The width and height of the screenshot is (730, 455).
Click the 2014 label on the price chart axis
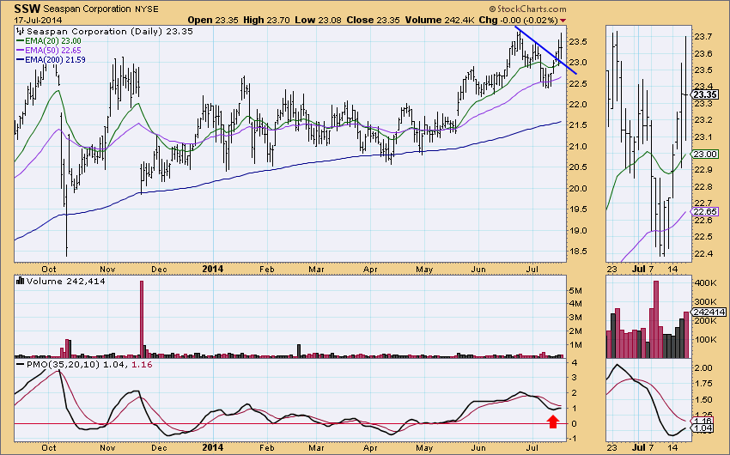pyautogui.click(x=213, y=269)
